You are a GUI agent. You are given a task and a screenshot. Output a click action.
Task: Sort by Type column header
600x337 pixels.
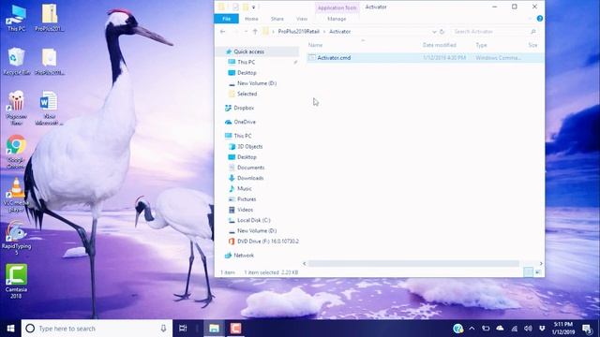pos(481,45)
